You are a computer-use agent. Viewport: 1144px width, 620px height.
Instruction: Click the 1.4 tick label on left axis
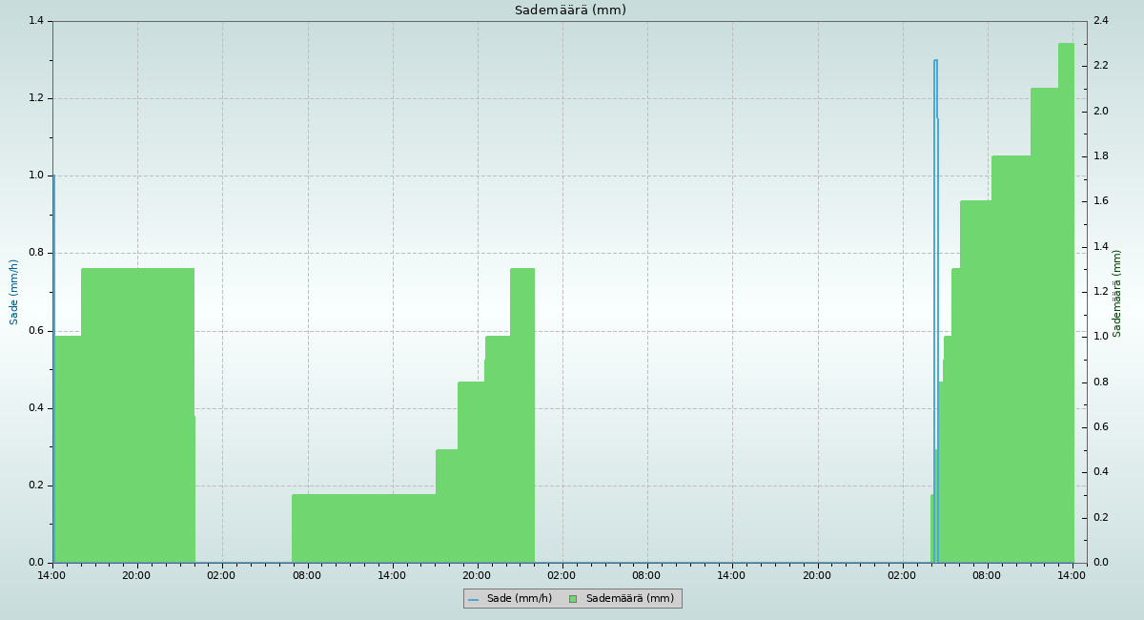pyautogui.click(x=37, y=21)
